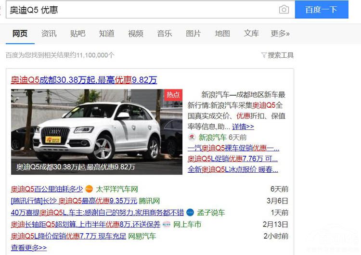Open headline 奥迪Q5成都30.38万起,最高优惠9.82万

pos(84,80)
